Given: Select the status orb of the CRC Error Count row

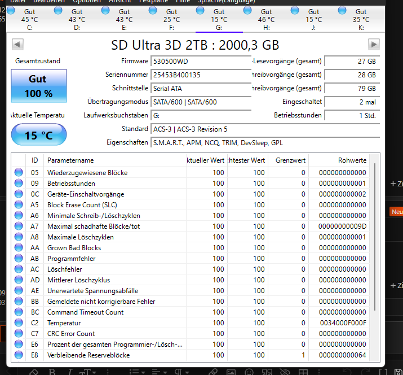Looking at the screenshot, I should (19, 333).
